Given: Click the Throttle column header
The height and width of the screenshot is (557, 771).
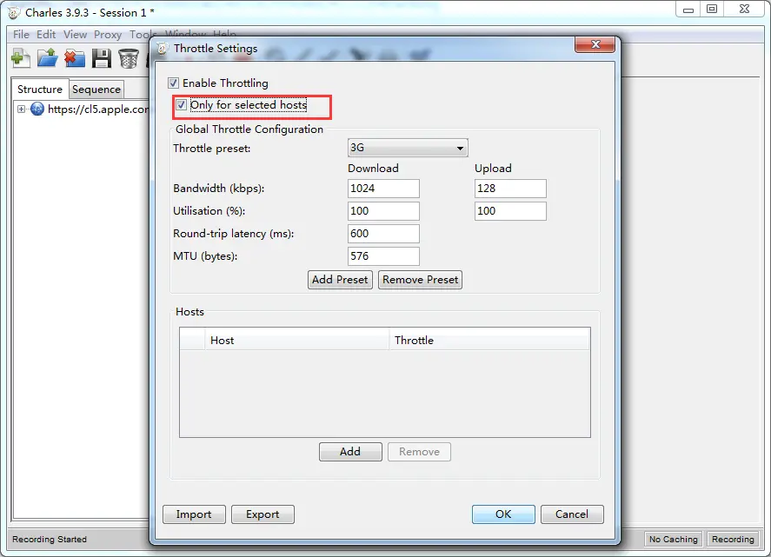Looking at the screenshot, I should click(x=489, y=341).
